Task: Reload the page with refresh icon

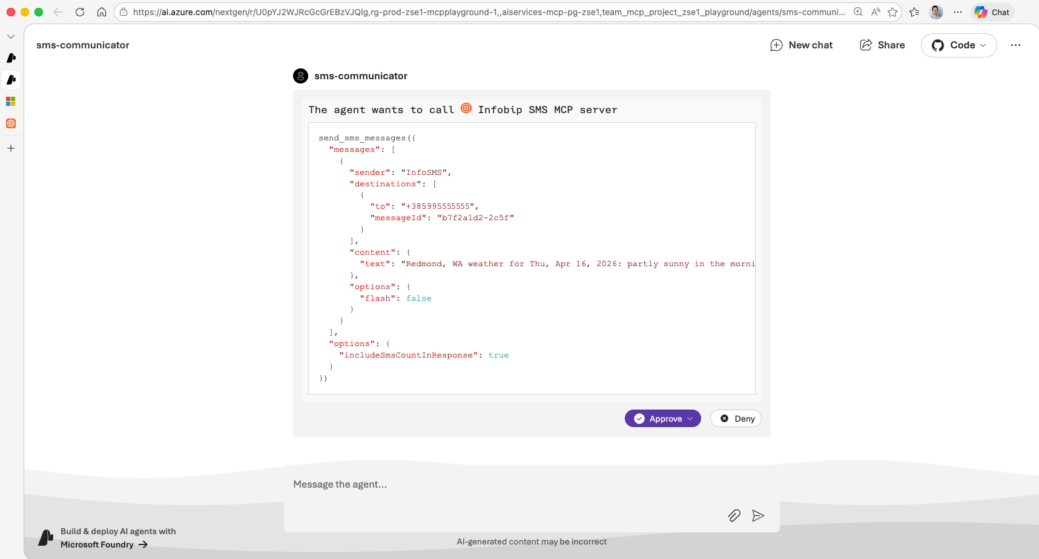Action: pos(80,12)
